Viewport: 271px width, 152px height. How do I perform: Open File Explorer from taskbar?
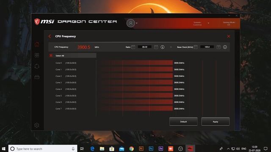102,149
